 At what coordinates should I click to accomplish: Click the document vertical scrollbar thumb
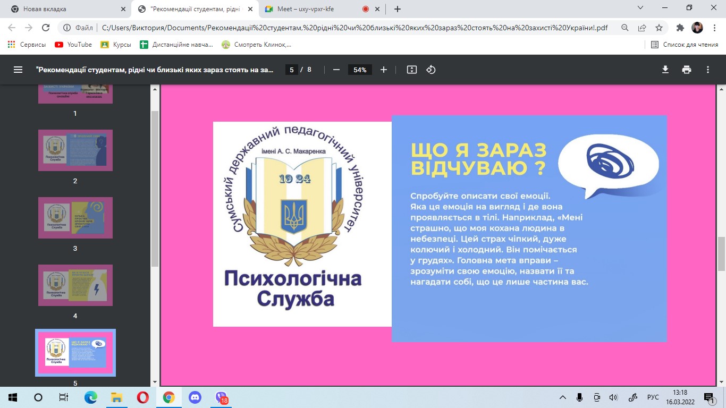[721, 253]
